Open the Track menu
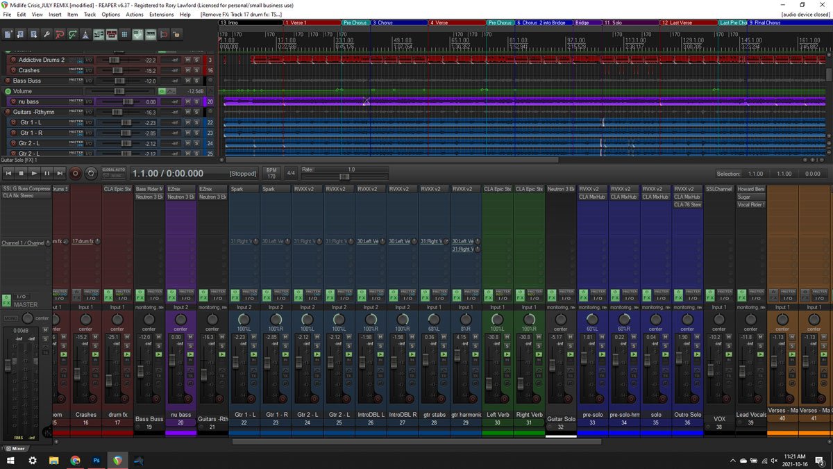 pyautogui.click(x=90, y=14)
